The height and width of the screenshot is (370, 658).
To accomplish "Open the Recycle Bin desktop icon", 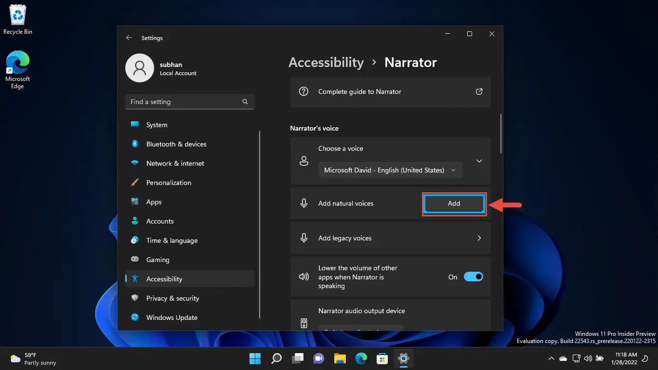I will pos(18,20).
